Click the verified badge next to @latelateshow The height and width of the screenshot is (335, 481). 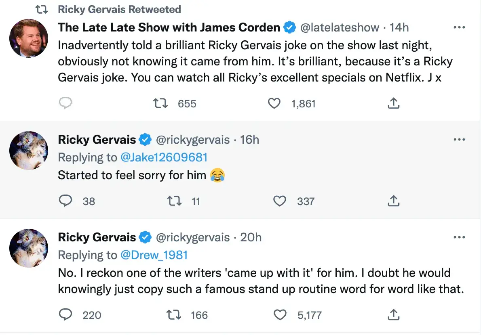tap(289, 27)
